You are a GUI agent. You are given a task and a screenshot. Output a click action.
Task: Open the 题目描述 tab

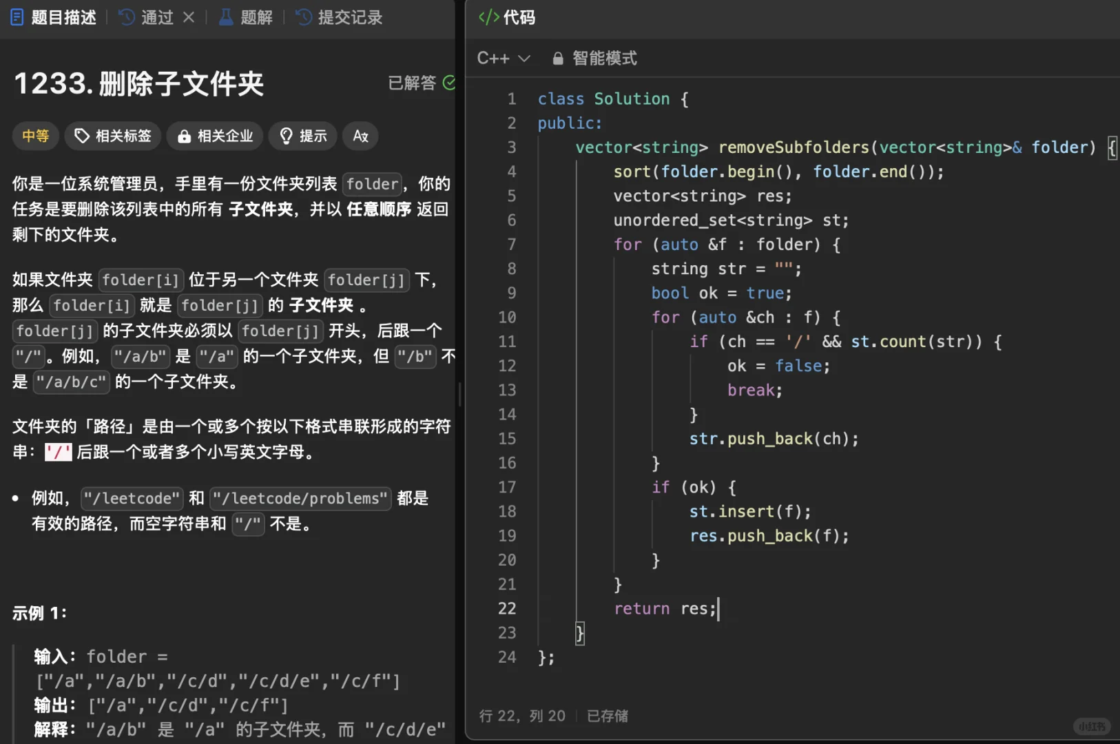coord(54,17)
